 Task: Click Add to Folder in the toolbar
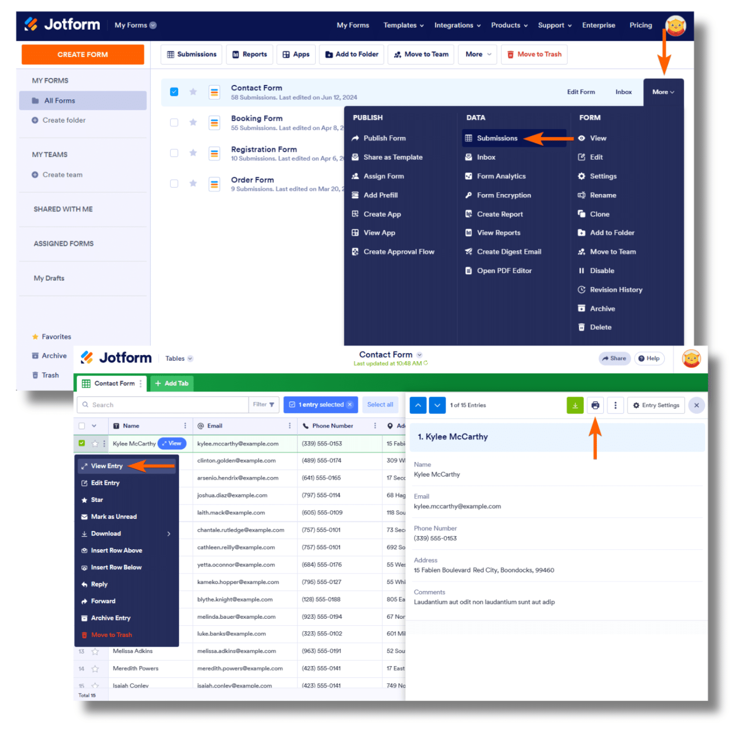click(x=351, y=54)
